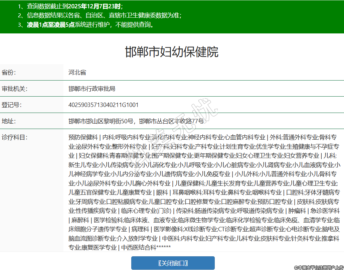The height and width of the screenshot is (270, 344).
Task: Click the 邯郸市行政审批局 value text
Action: 92,89
